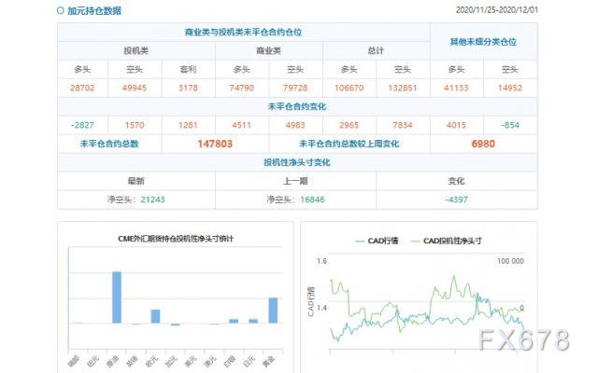Select the 投机类 column group header

coord(135,50)
